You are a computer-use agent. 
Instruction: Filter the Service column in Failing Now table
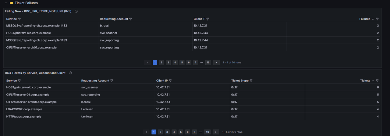[19, 19]
